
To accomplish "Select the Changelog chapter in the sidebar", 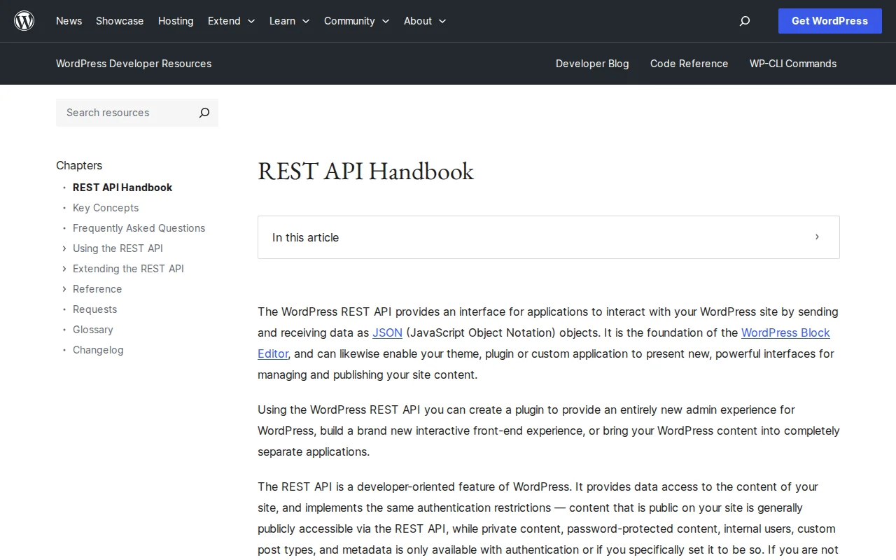I will (x=98, y=350).
